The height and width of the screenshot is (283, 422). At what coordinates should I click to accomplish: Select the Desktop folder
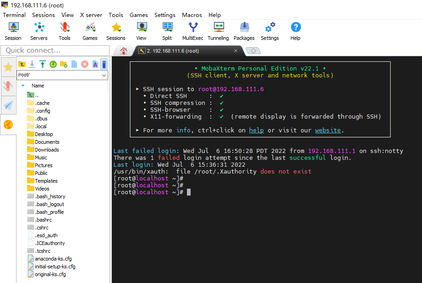[x=40, y=134]
